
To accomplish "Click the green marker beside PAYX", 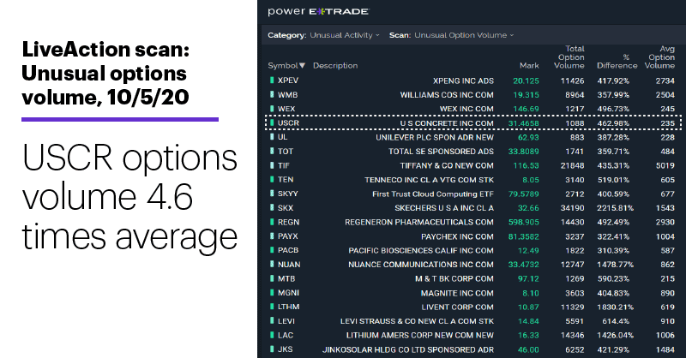I will 272,236.
